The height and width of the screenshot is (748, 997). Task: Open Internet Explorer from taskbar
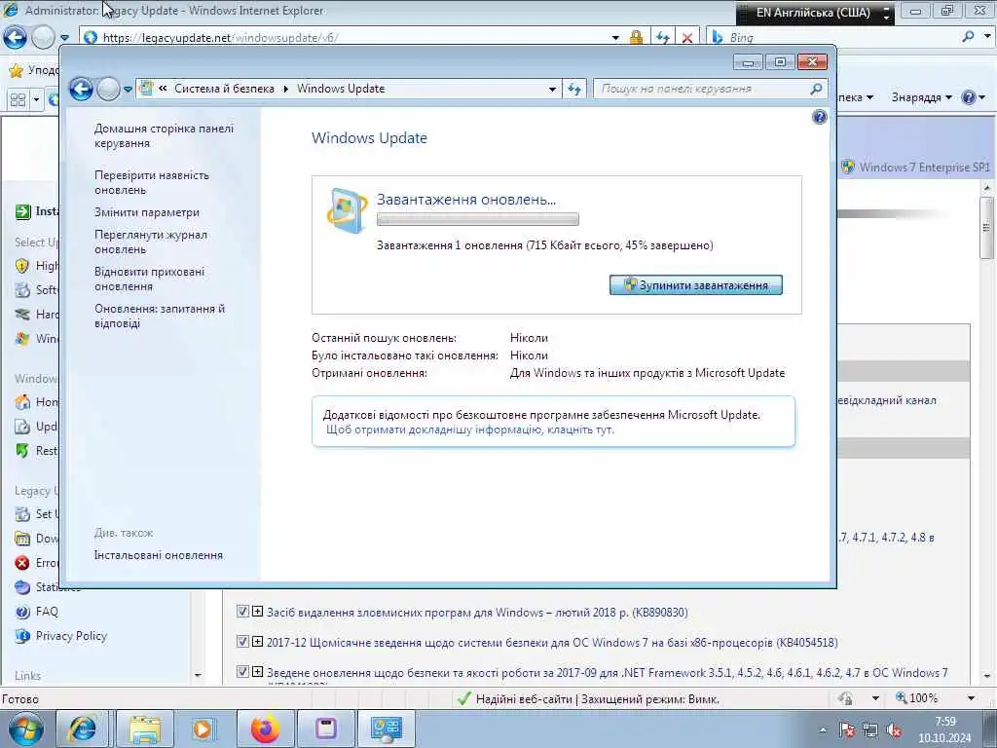tap(82, 729)
